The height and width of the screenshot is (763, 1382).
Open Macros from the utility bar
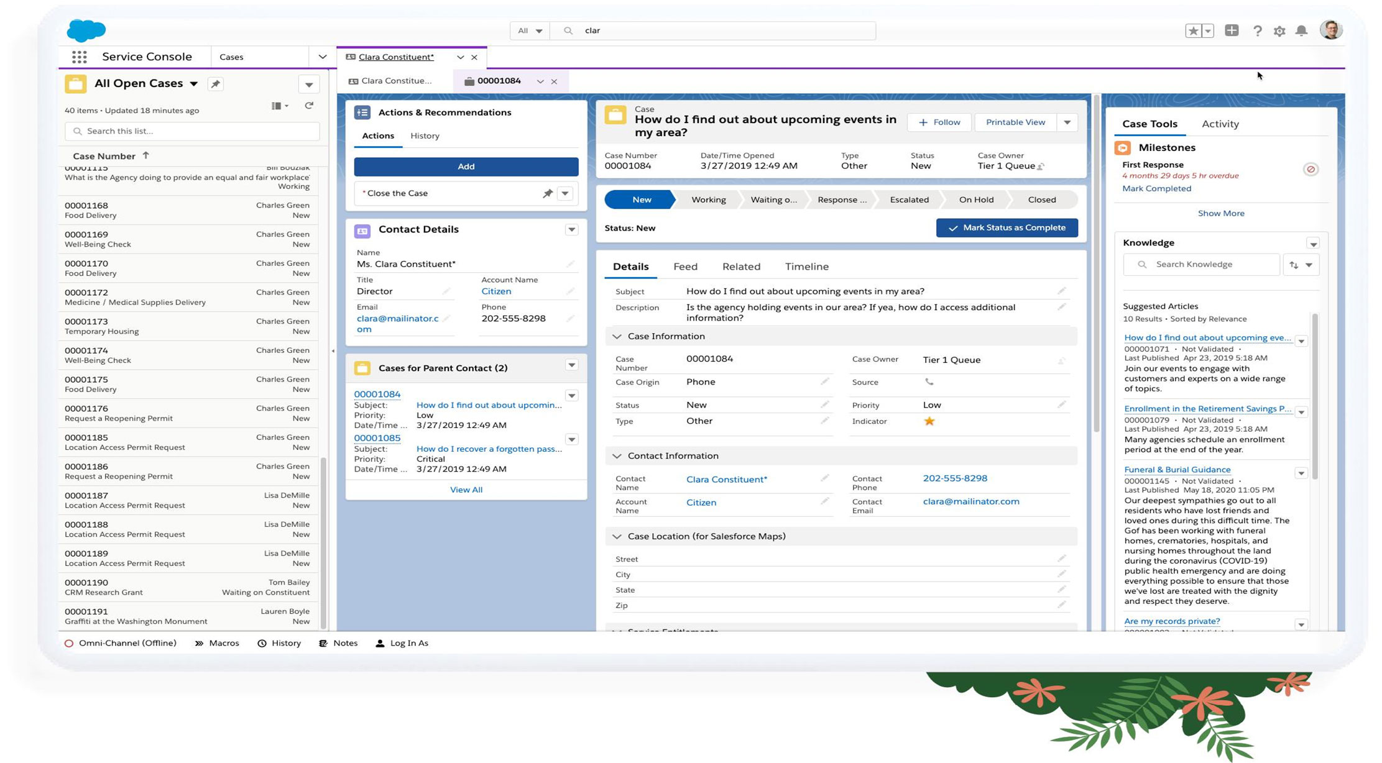(216, 643)
